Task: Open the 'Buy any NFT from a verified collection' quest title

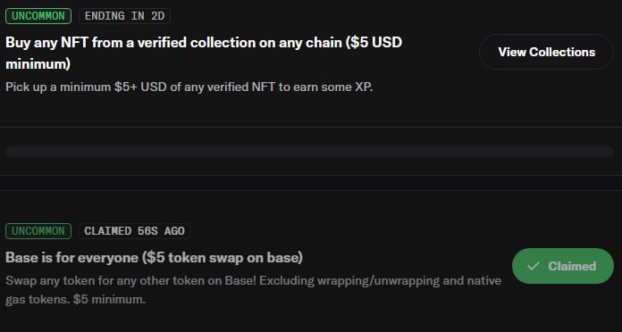Action: click(204, 53)
